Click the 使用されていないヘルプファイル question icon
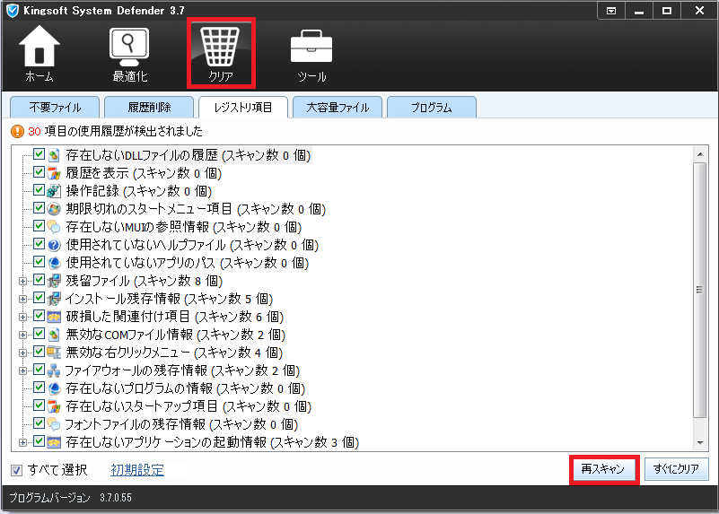Viewport: 719px width, 514px height. tap(53, 244)
